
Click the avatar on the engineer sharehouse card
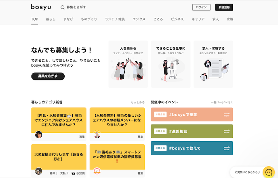coord(39,135)
